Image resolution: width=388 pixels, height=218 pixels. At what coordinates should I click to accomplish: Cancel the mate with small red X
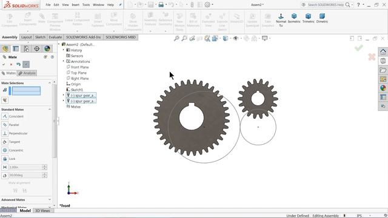tap(11, 65)
